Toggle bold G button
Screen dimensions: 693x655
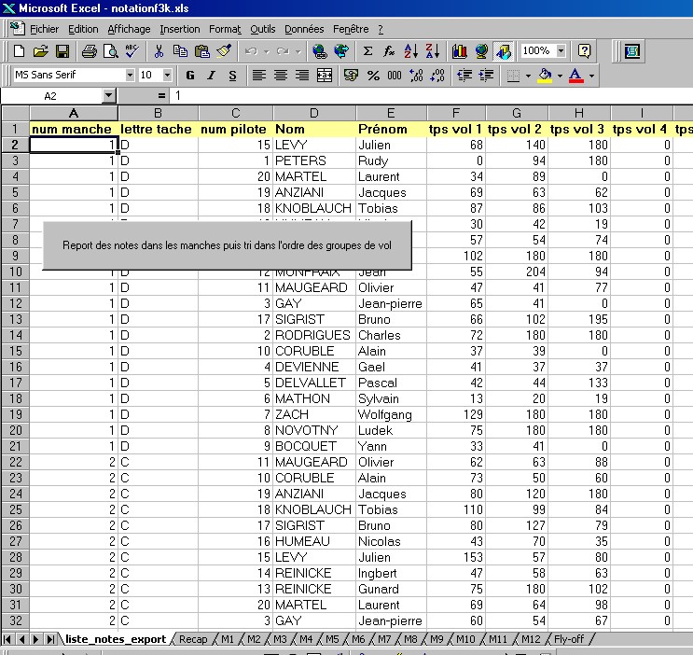tap(190, 76)
